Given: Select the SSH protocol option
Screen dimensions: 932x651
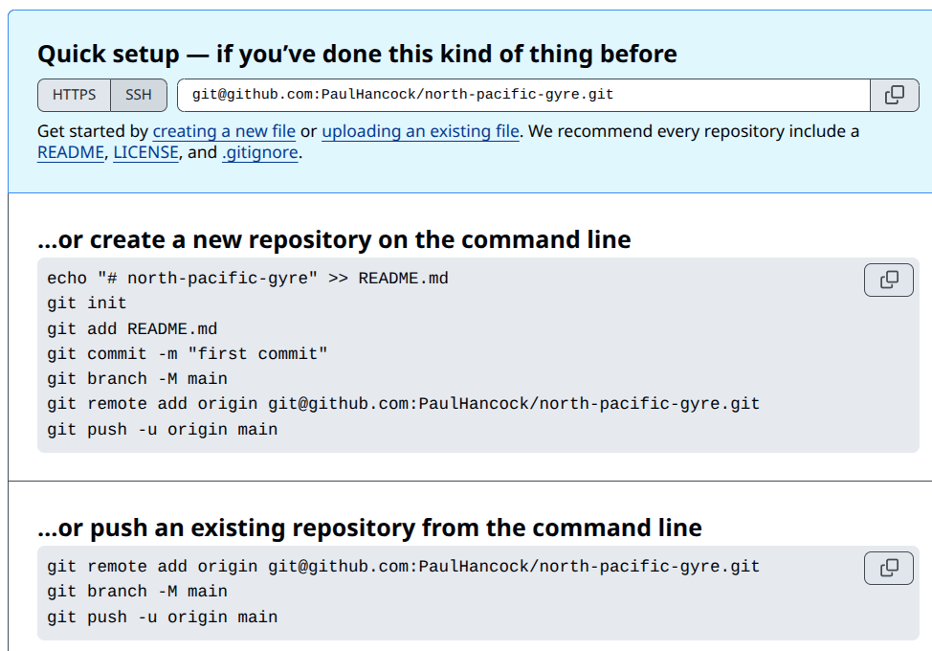Looking at the screenshot, I should point(139,95).
